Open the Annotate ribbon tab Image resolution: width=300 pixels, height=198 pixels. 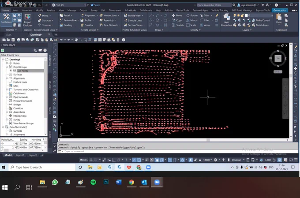(x=27, y=10)
